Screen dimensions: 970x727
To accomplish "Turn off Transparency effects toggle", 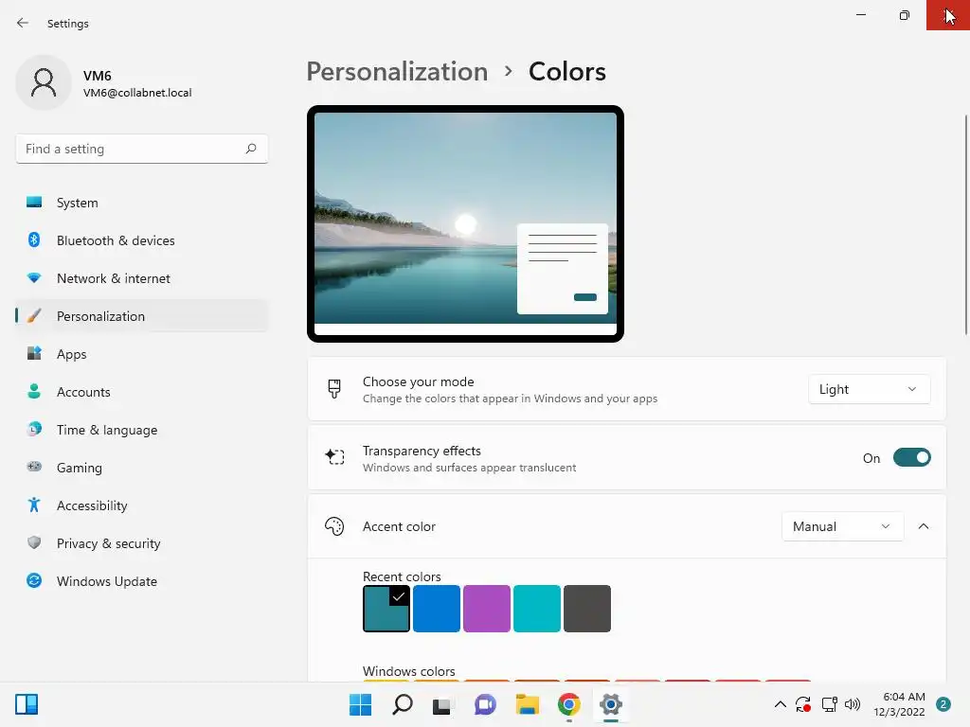I will click(912, 457).
